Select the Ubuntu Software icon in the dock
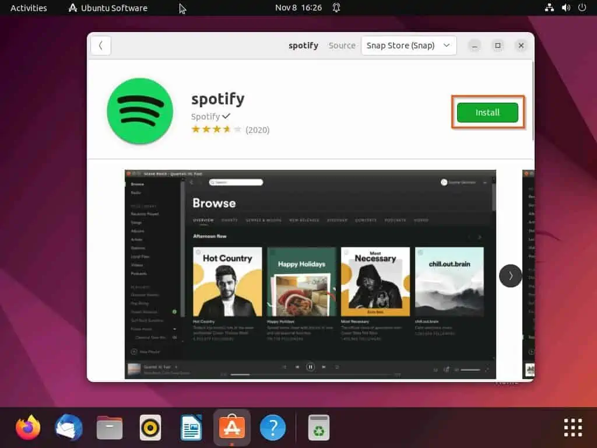 point(231,428)
